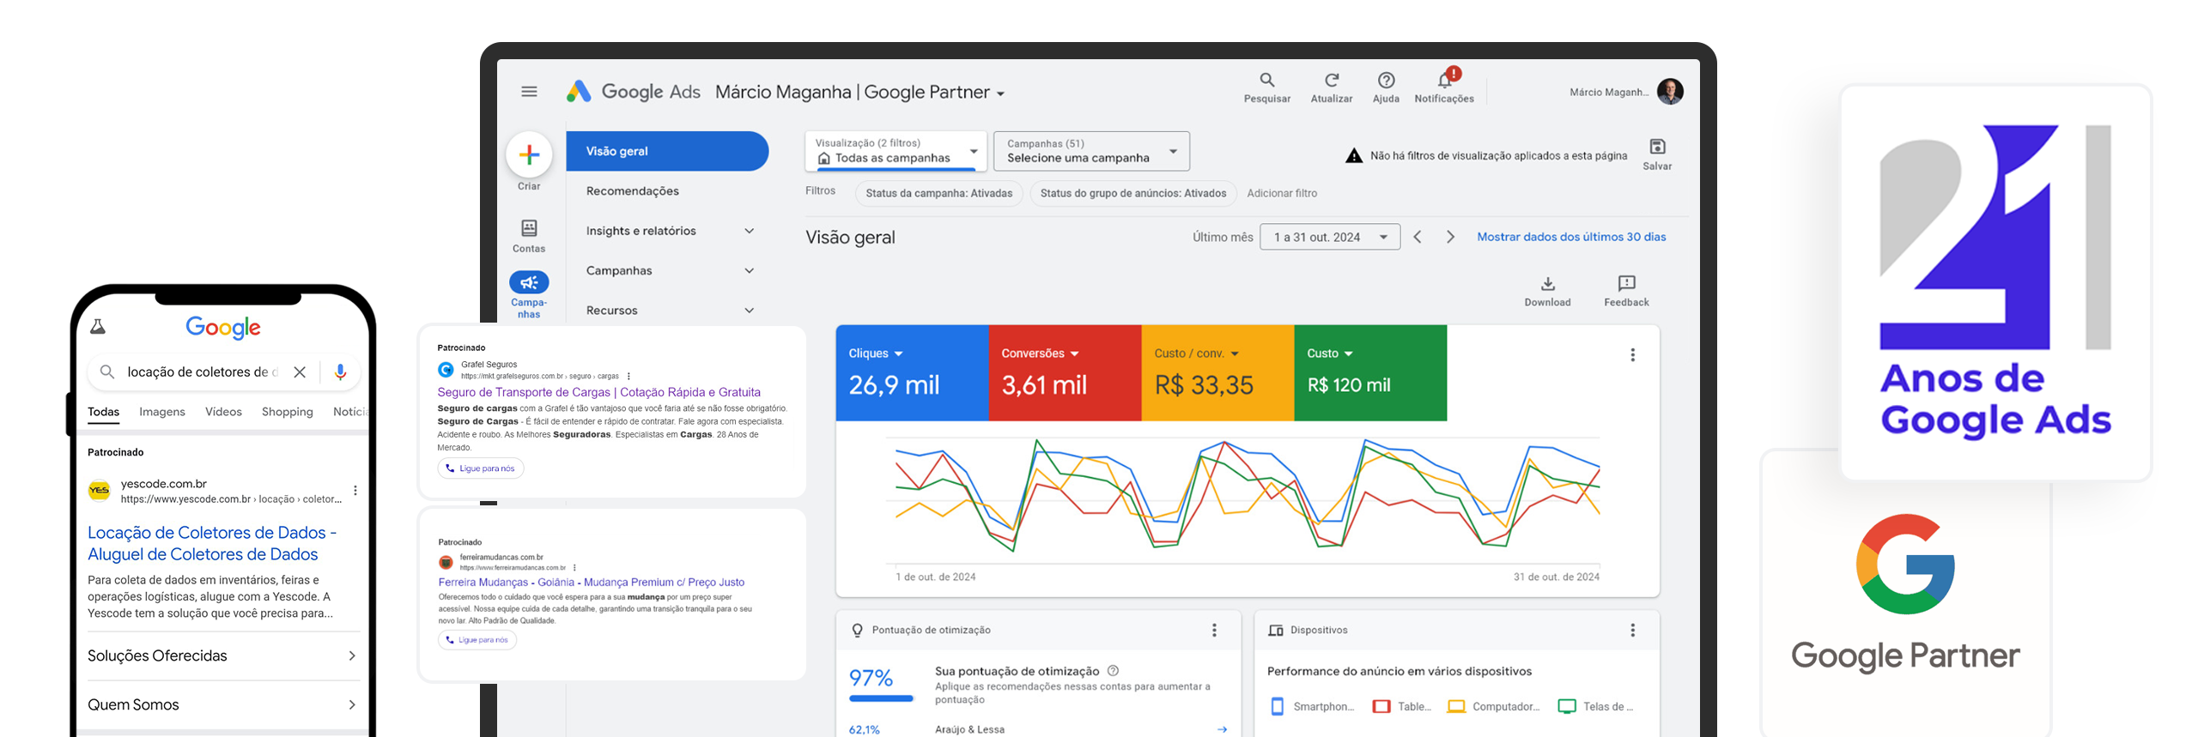Click the optimization score help icon
2198x737 pixels.
pos(1113,671)
